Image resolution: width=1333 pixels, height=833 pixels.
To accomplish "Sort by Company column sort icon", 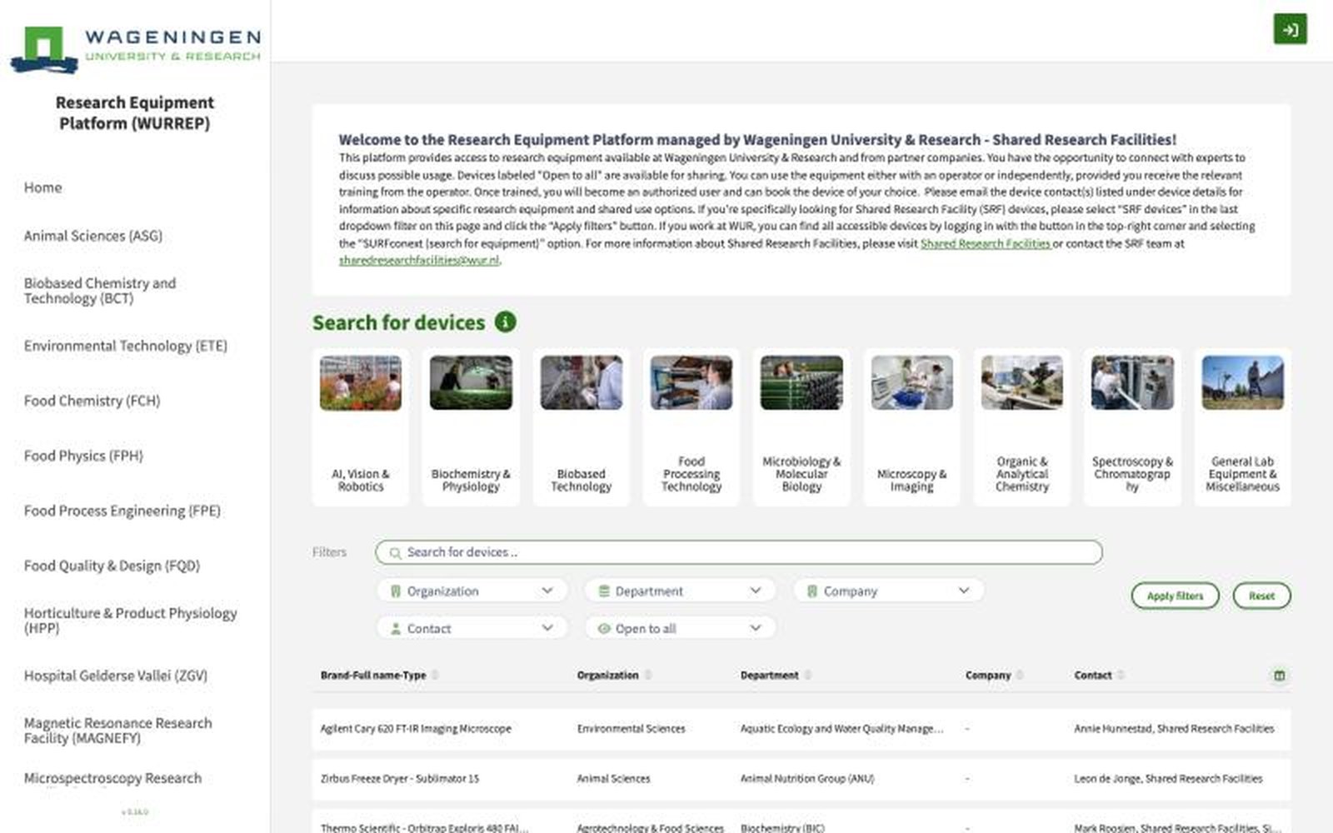I will (x=1020, y=676).
